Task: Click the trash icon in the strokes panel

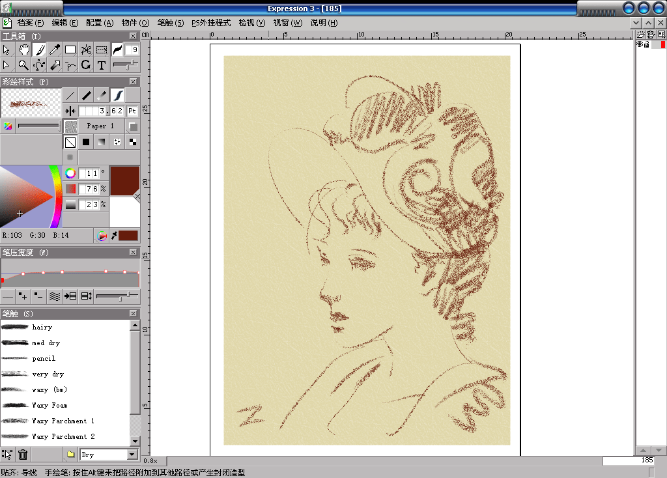Action: coord(23,455)
